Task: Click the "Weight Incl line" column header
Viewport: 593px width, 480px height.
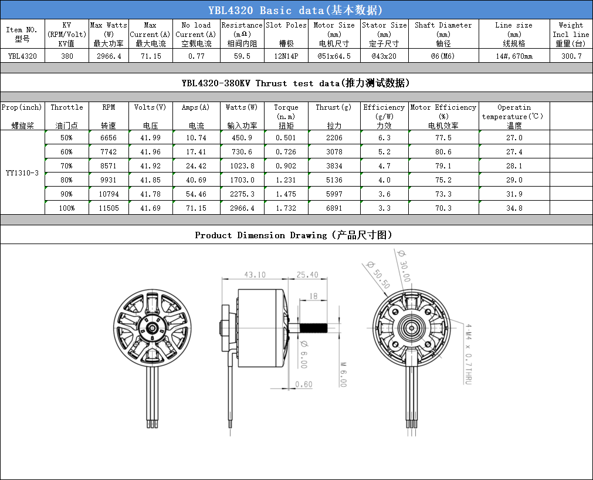Action: click(571, 34)
